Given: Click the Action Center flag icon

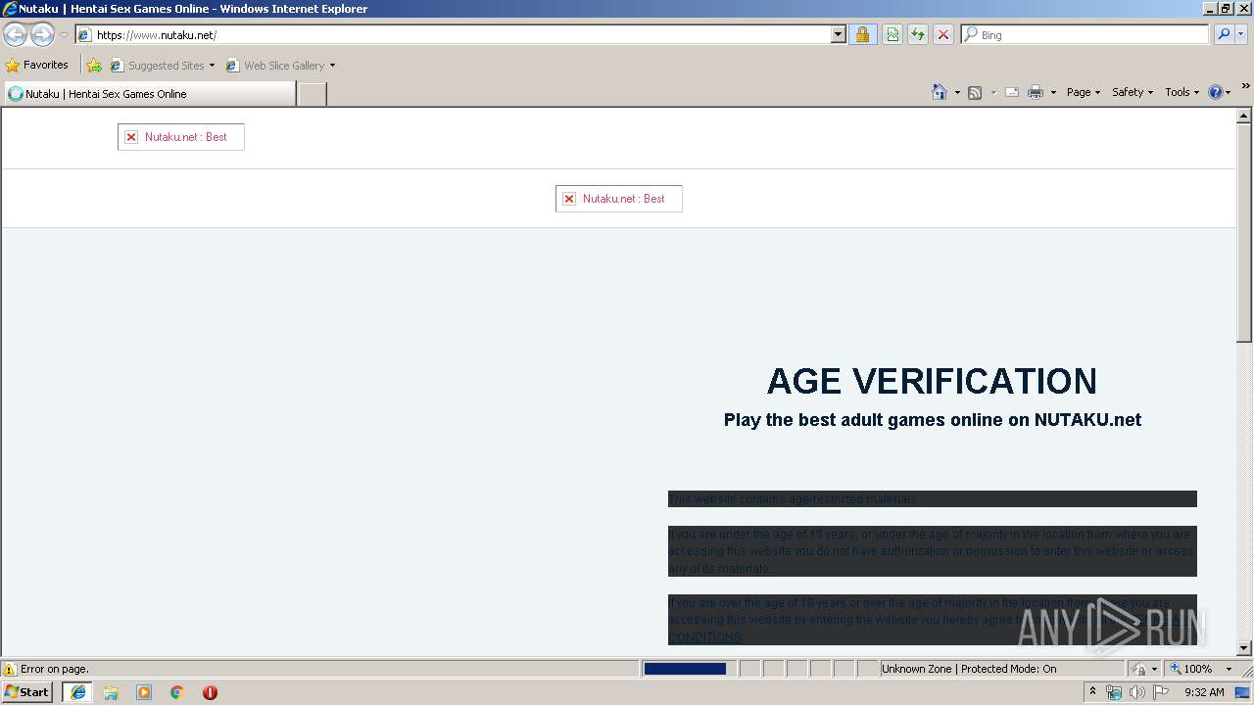Looking at the screenshot, I should pos(1161,692).
